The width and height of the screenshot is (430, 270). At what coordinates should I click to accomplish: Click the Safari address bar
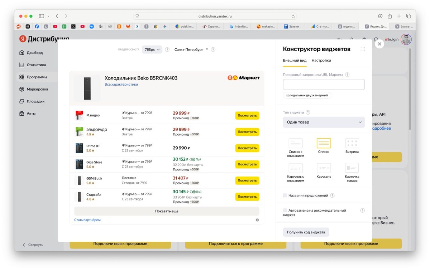(215, 16)
